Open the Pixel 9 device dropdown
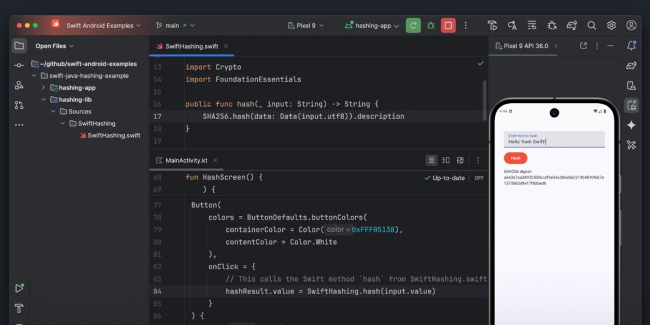 tap(306, 26)
